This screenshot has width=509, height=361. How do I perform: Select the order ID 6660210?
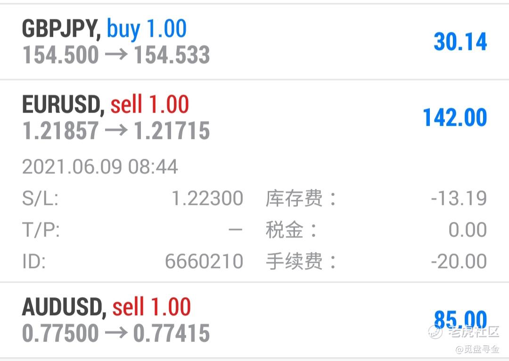(204, 262)
